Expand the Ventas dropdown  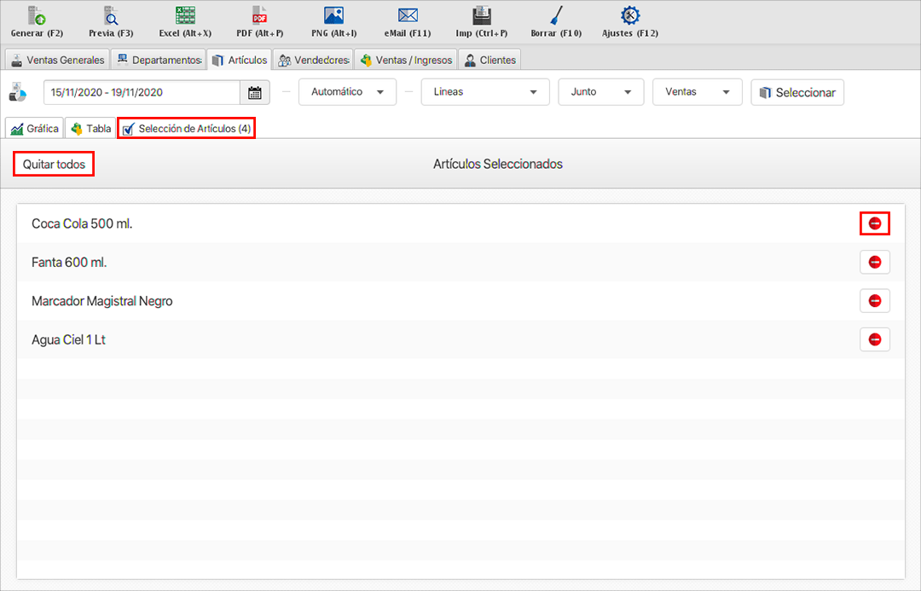697,92
